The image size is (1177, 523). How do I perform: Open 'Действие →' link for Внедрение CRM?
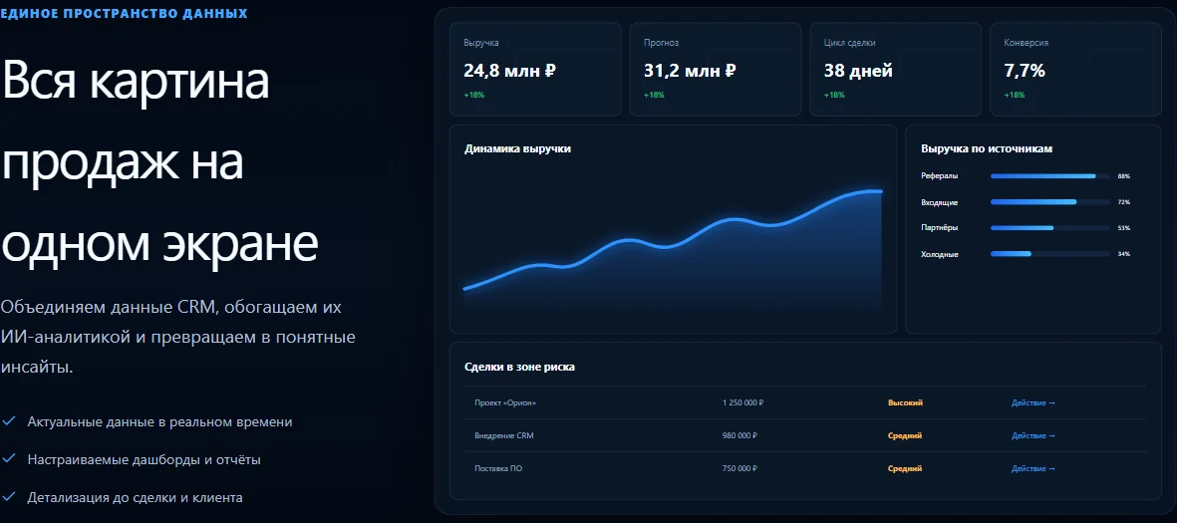tap(1032, 436)
